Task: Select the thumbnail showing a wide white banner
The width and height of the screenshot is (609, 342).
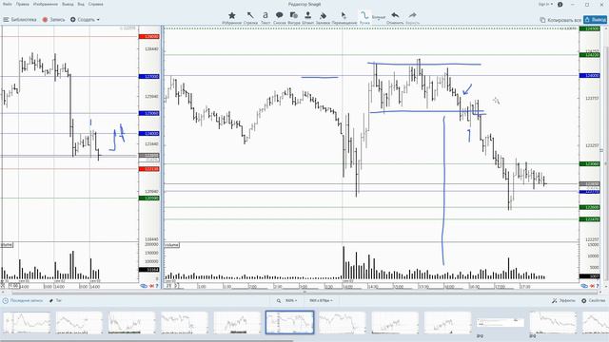Action: coord(501,323)
